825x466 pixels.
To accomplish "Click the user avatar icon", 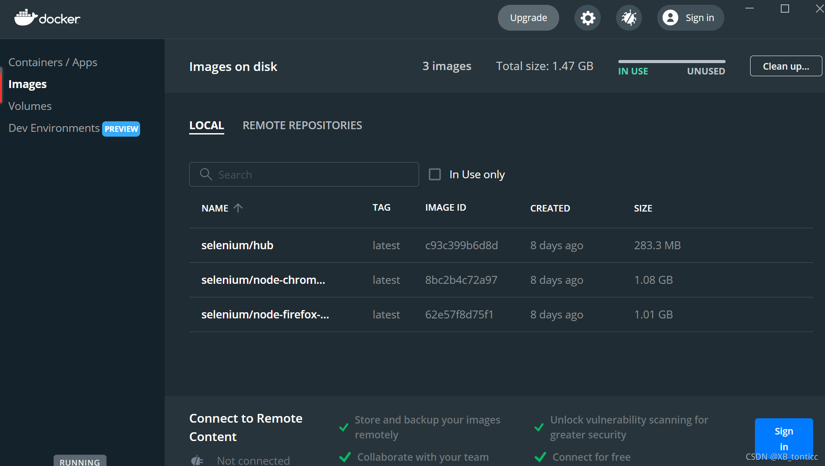I will tap(670, 18).
